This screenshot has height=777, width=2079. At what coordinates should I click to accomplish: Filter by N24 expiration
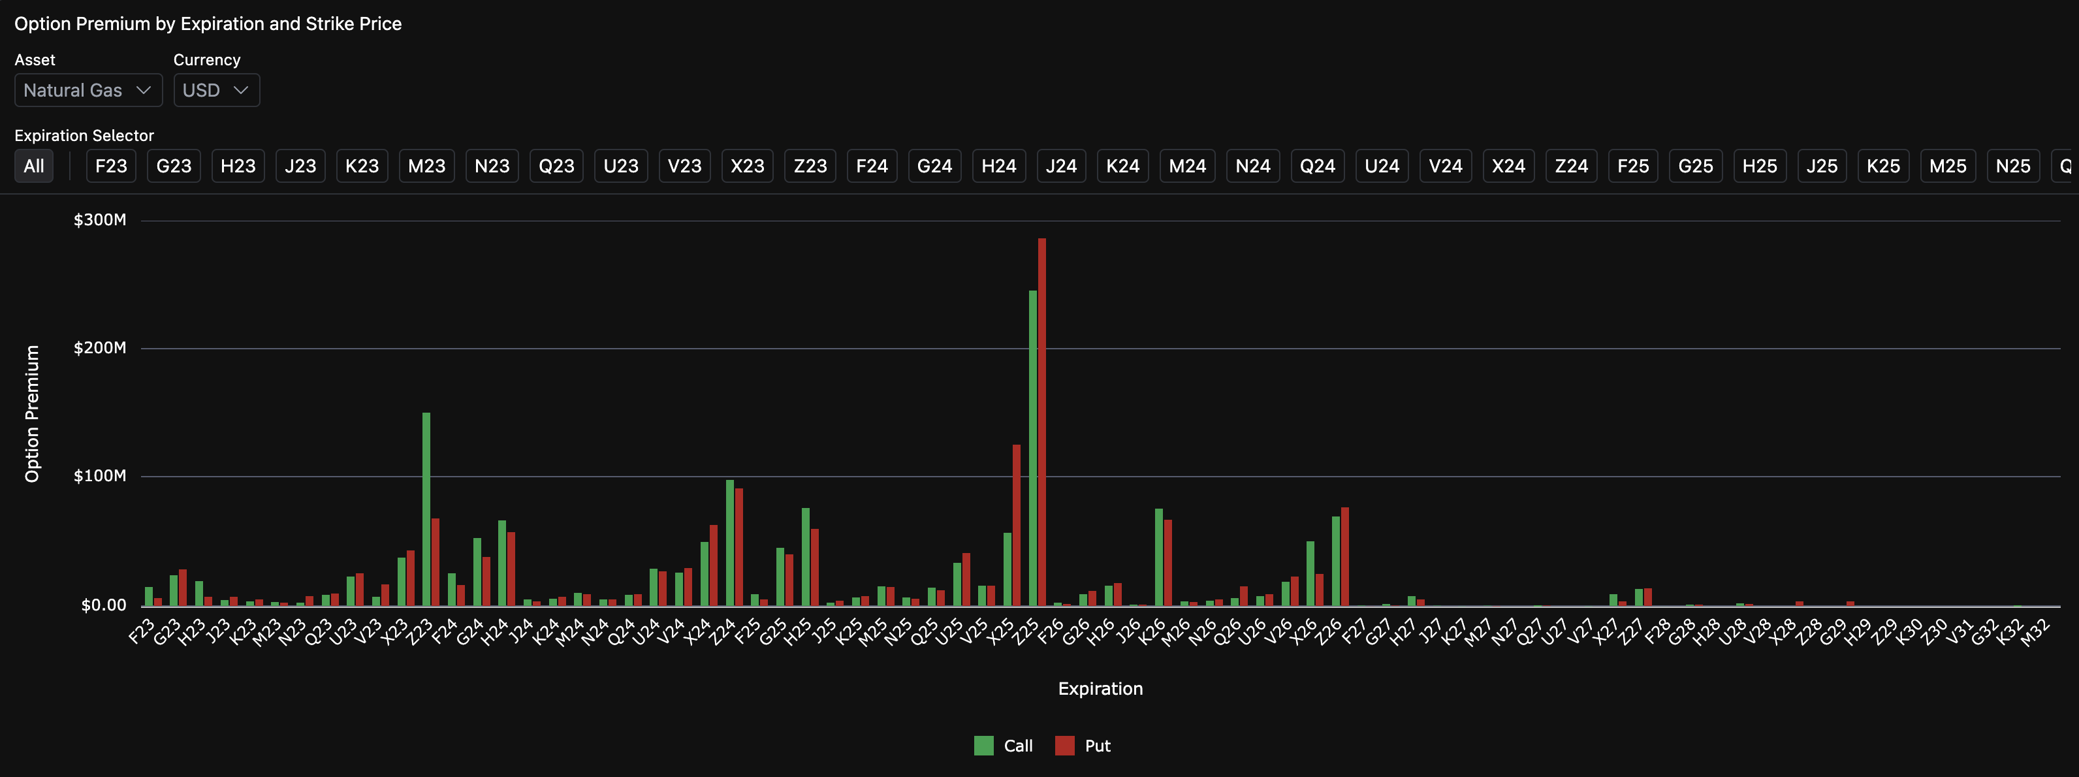click(x=1252, y=166)
